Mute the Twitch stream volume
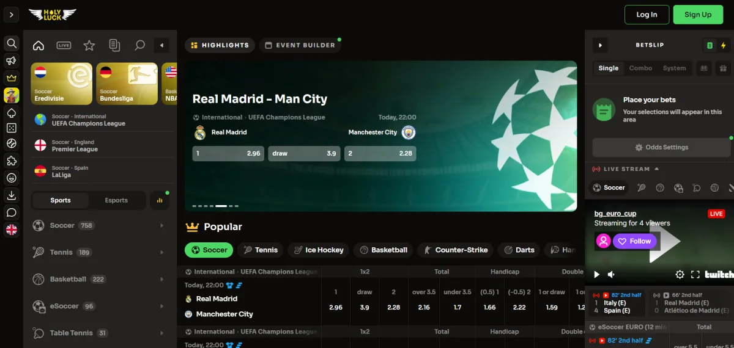 point(610,275)
